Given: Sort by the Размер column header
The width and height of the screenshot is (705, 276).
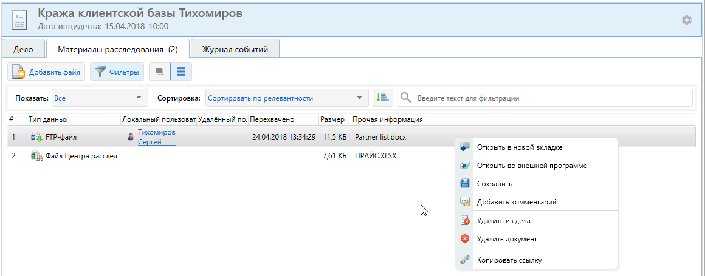Looking at the screenshot, I should click(335, 119).
